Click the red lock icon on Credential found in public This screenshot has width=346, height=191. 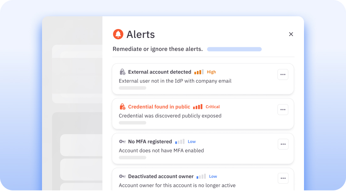(x=122, y=106)
